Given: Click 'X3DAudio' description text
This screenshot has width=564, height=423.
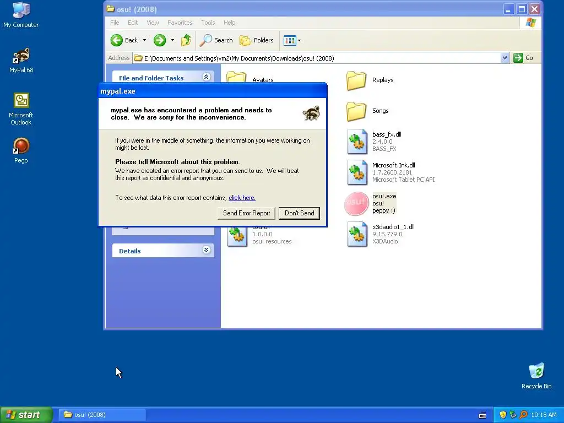Looking at the screenshot, I should click(x=385, y=241).
